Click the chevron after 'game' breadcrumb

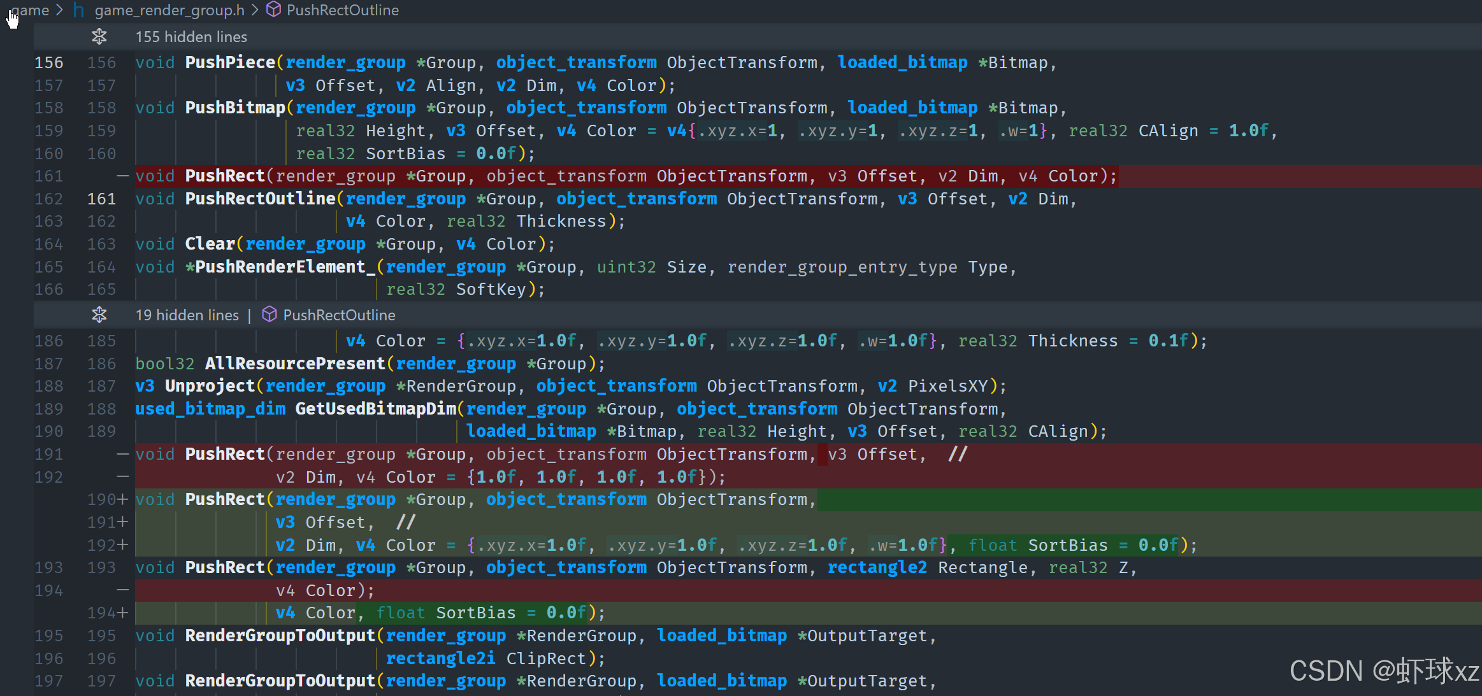click(x=60, y=10)
